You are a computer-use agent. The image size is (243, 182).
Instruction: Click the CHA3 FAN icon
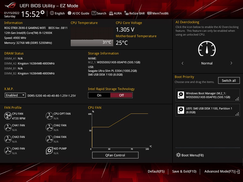coord(8,139)
